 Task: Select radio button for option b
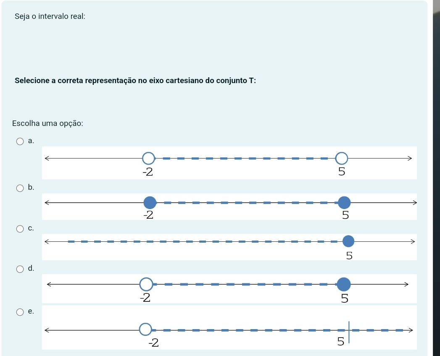tap(20, 188)
